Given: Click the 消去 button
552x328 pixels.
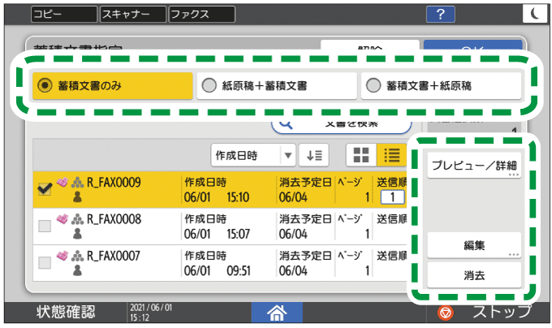Looking at the screenshot, I should [x=474, y=275].
